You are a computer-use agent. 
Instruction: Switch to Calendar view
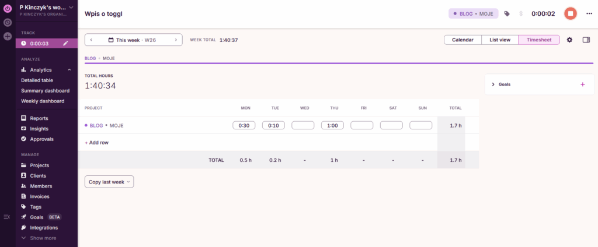click(x=463, y=40)
